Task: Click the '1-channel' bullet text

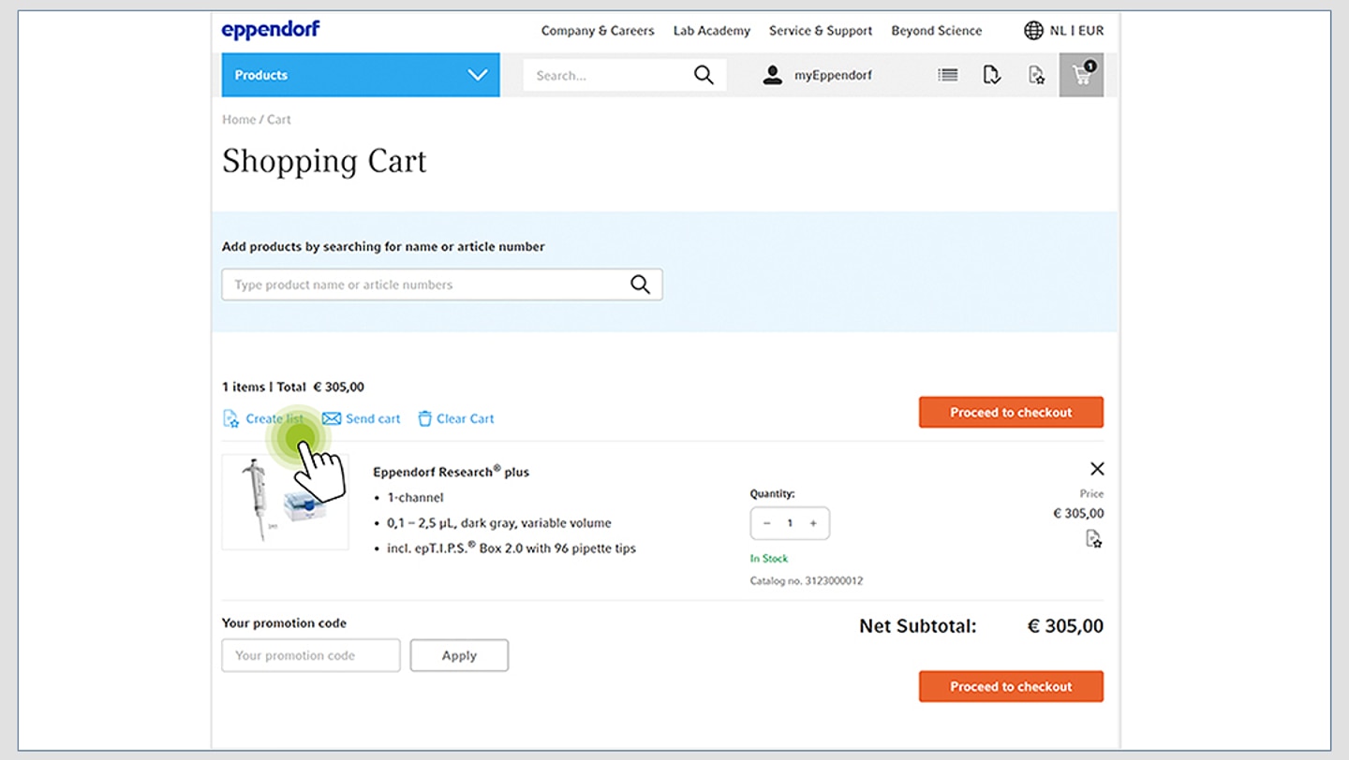Action: (x=415, y=498)
